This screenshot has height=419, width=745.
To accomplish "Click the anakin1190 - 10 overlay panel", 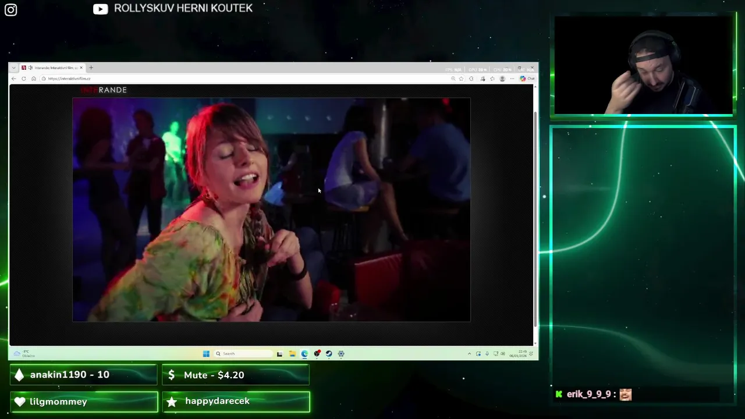I will [x=83, y=375].
